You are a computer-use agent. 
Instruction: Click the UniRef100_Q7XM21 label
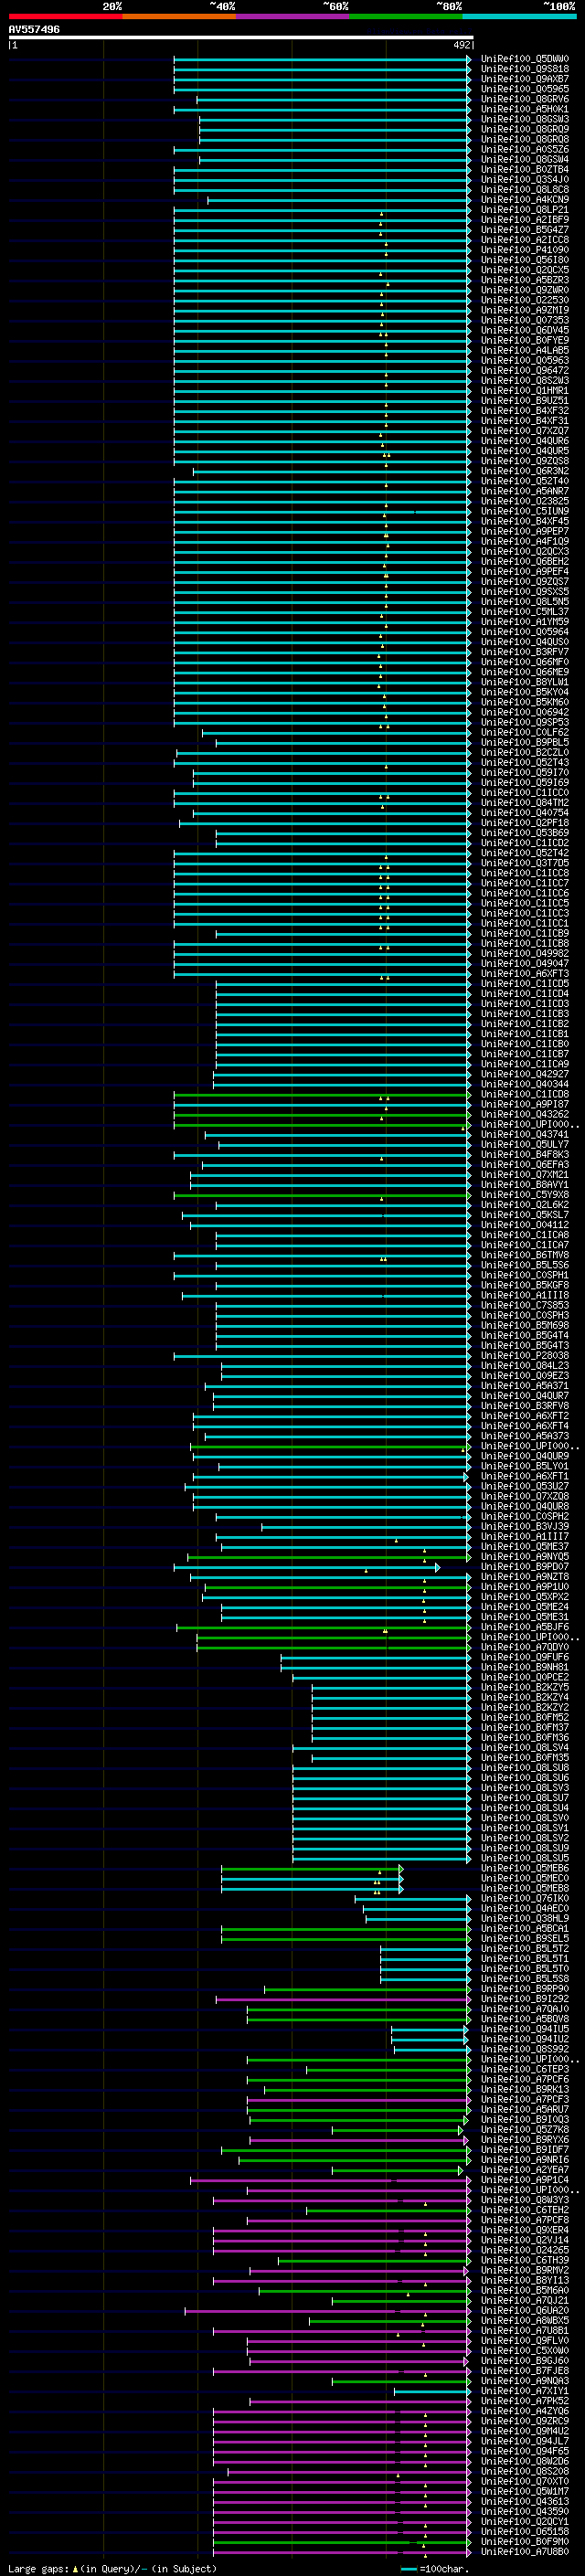coord(525,1174)
